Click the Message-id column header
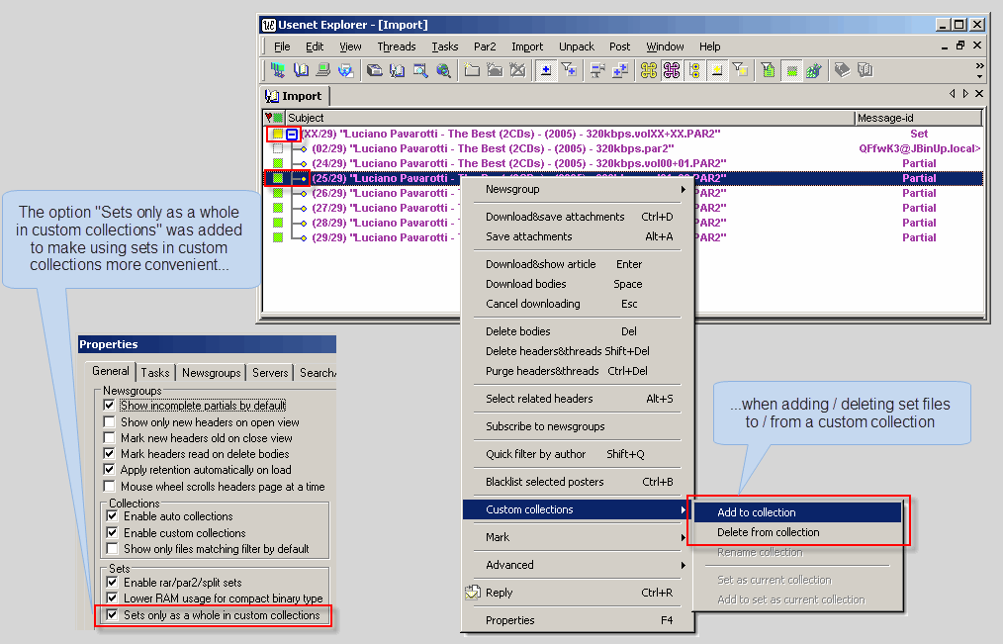The image size is (1003, 644). 917,118
